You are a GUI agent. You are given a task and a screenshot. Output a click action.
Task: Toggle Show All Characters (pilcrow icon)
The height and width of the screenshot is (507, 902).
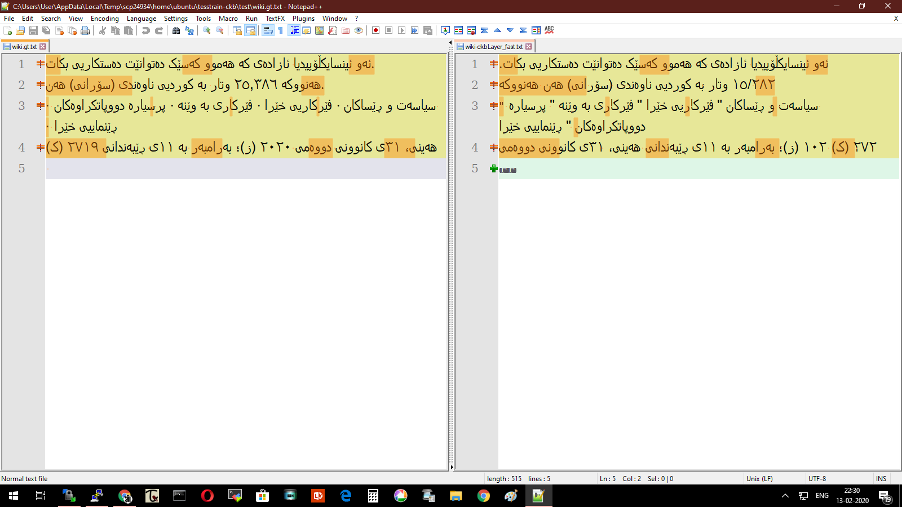point(279,31)
